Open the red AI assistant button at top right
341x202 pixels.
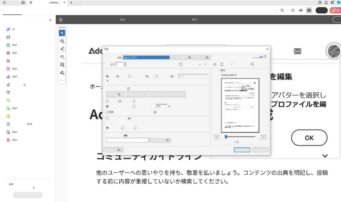coord(335,10)
